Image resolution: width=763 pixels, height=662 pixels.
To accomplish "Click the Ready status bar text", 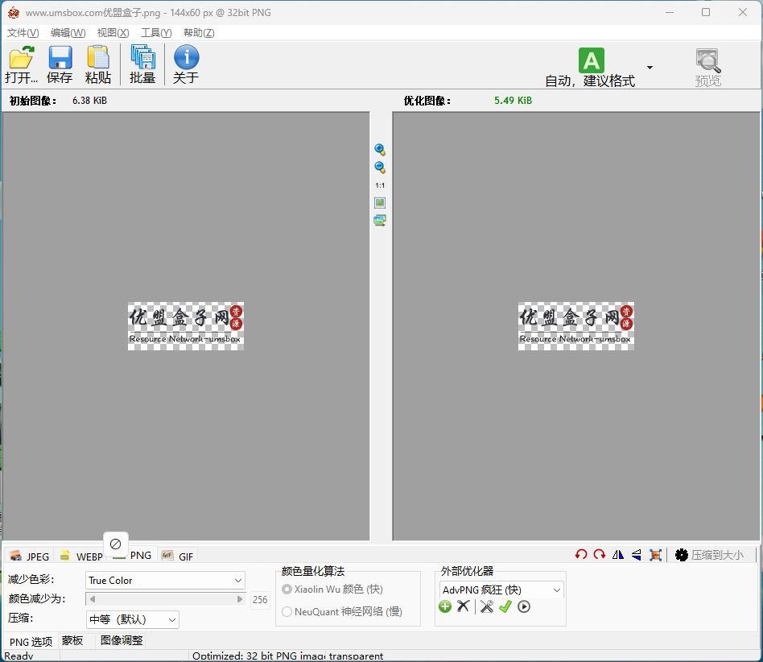I will 19,656.
